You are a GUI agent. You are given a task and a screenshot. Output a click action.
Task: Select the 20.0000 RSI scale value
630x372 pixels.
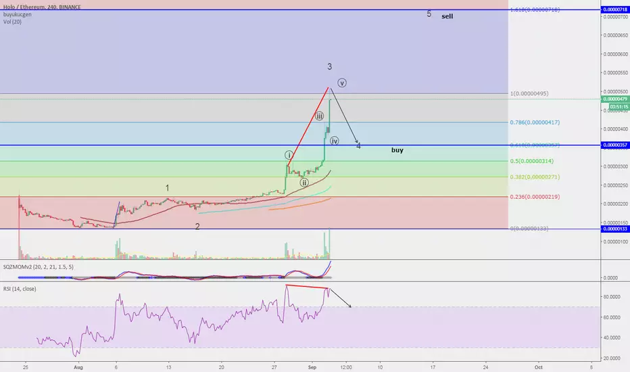[x=612, y=358]
